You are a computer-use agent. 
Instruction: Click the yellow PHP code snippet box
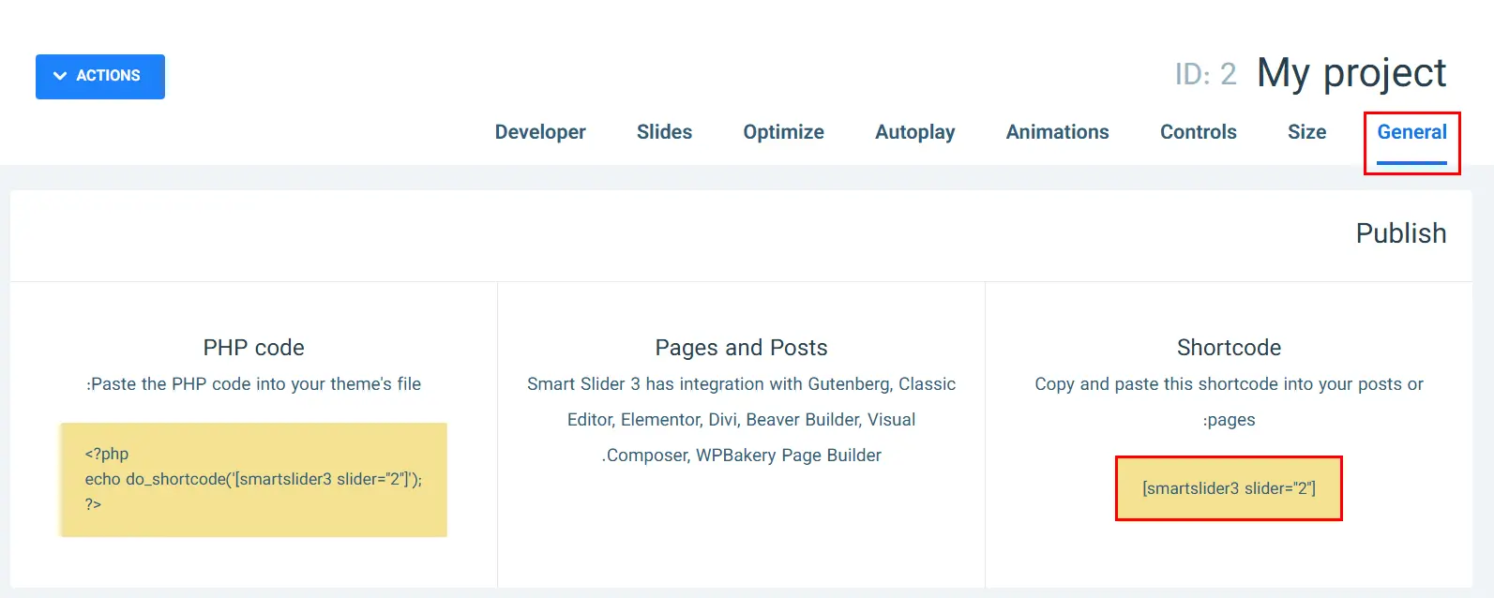(253, 480)
